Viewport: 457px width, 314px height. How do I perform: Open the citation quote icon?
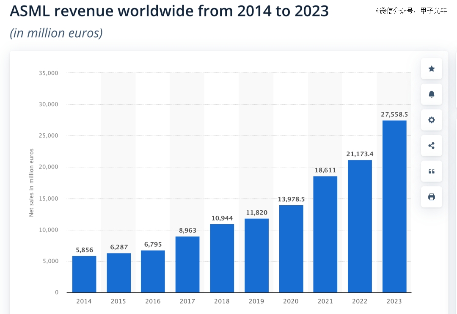pos(431,171)
